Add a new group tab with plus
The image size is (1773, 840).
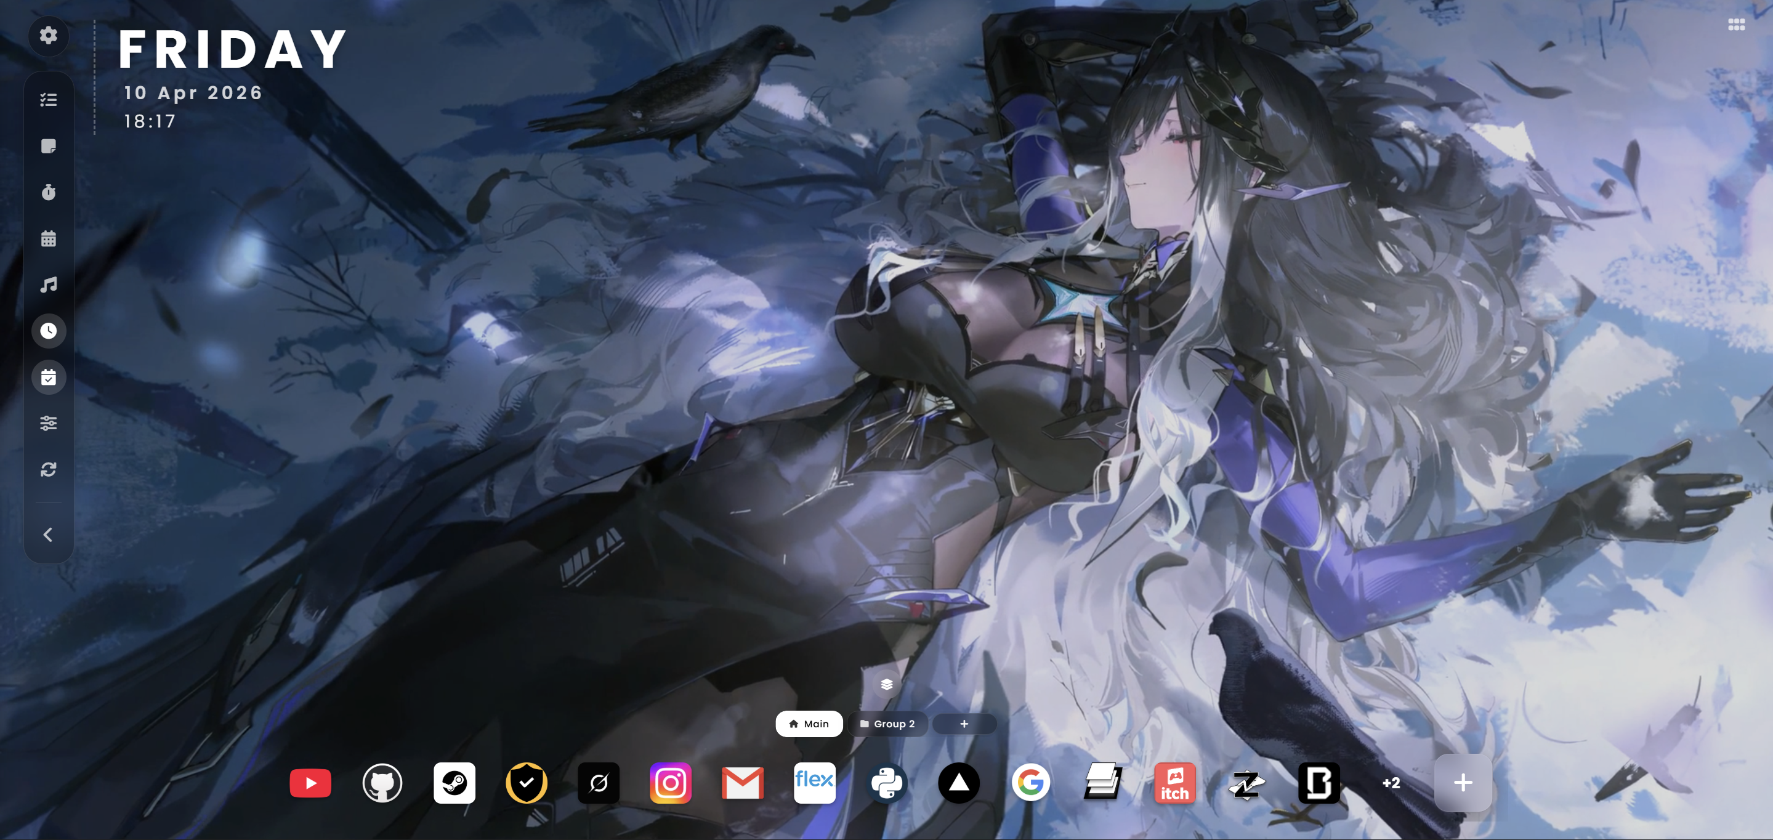tap(964, 724)
